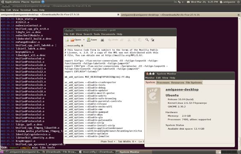Click the mail envelope icon in top panel

(188, 2)
